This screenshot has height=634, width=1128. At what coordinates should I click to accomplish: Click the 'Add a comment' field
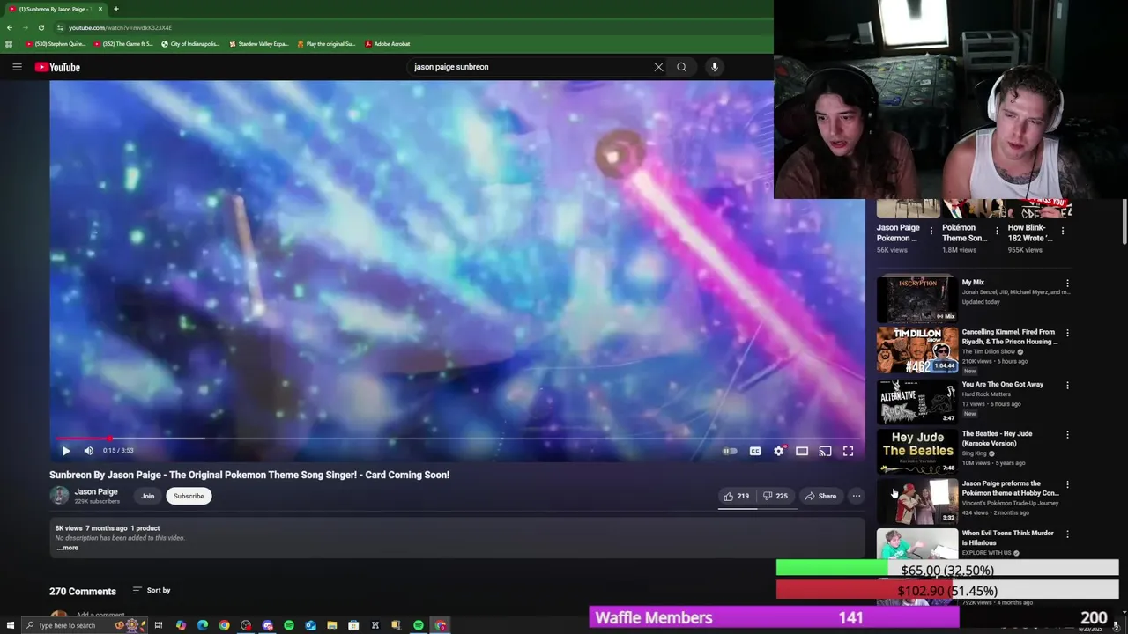point(100,615)
